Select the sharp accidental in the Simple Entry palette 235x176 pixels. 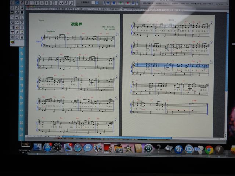[37, 3]
